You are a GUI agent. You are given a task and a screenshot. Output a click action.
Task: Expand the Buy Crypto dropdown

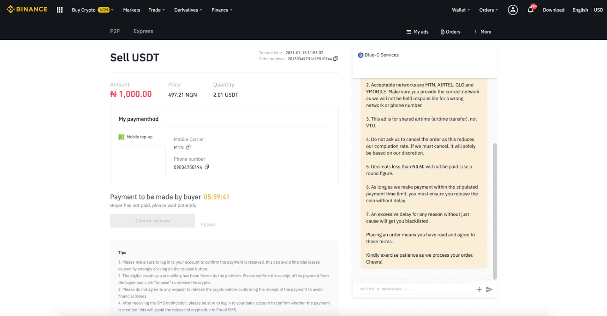[x=93, y=10]
